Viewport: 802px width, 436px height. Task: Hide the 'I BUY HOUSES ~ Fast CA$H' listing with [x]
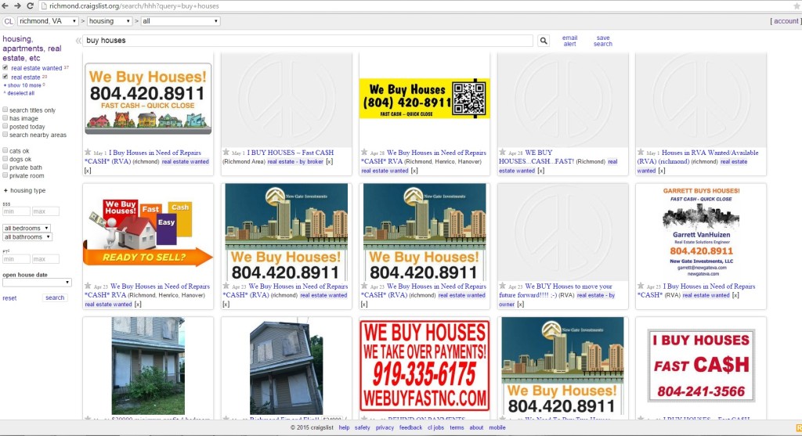pyautogui.click(x=330, y=161)
